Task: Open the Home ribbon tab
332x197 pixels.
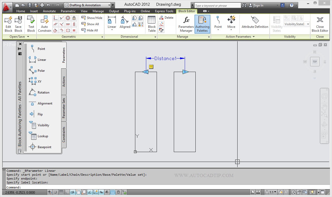Action: 21,11
